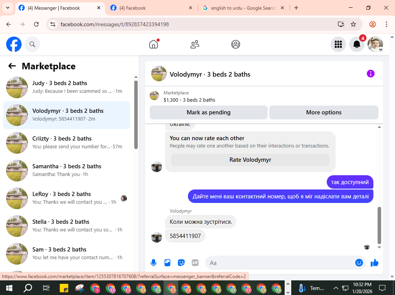Open LeRoy seen-by avatar thumbnail
The width and height of the screenshot is (395, 295).
(124, 198)
